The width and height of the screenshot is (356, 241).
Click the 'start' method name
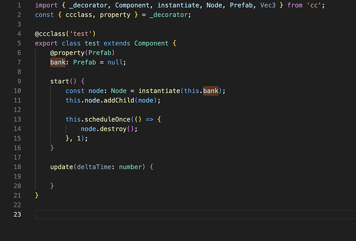click(59, 82)
